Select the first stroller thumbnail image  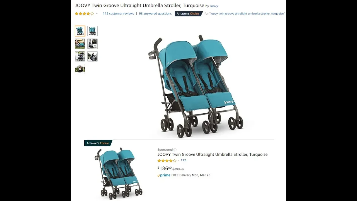tap(80, 31)
